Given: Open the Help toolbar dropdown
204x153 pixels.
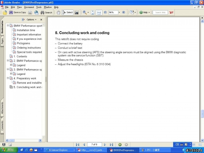Looking at the screenshot, I should click(x=144, y=12).
